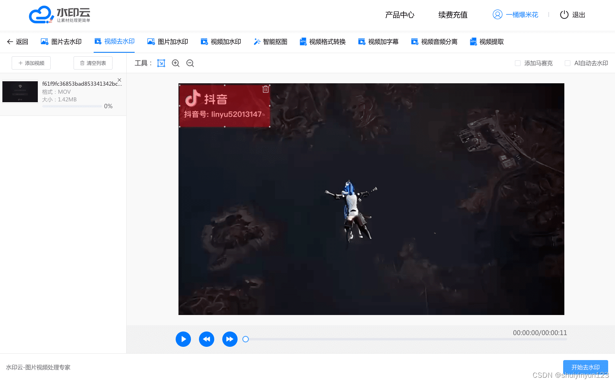615x383 pixels.
Task: Click the 水印云 cloud logo
Action: point(59,14)
